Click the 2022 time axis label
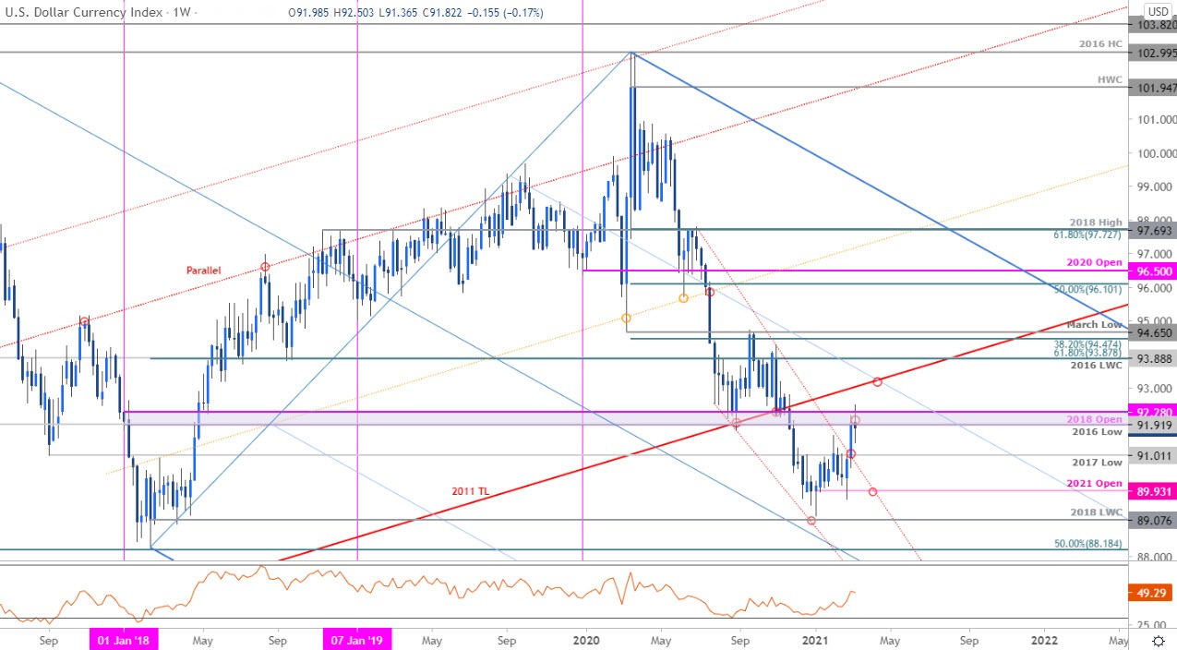The height and width of the screenshot is (650, 1177). 1044,639
